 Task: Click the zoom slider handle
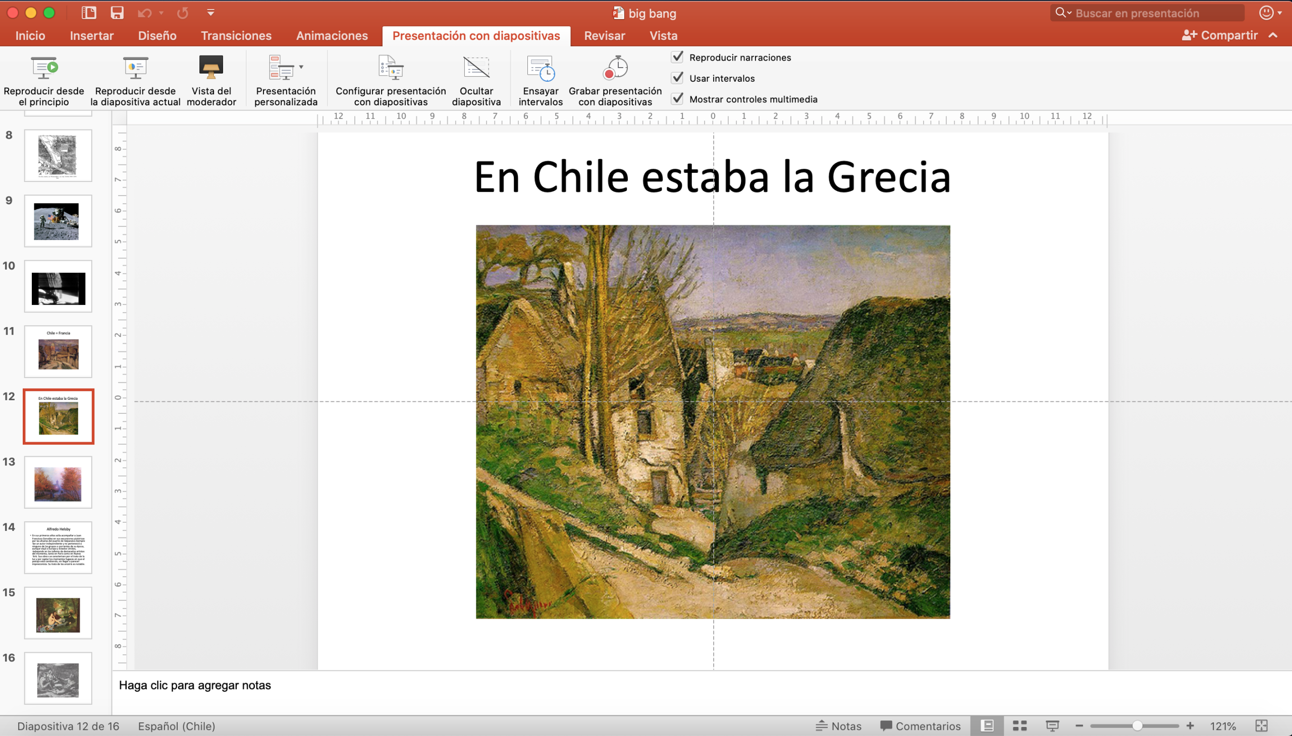tap(1137, 726)
